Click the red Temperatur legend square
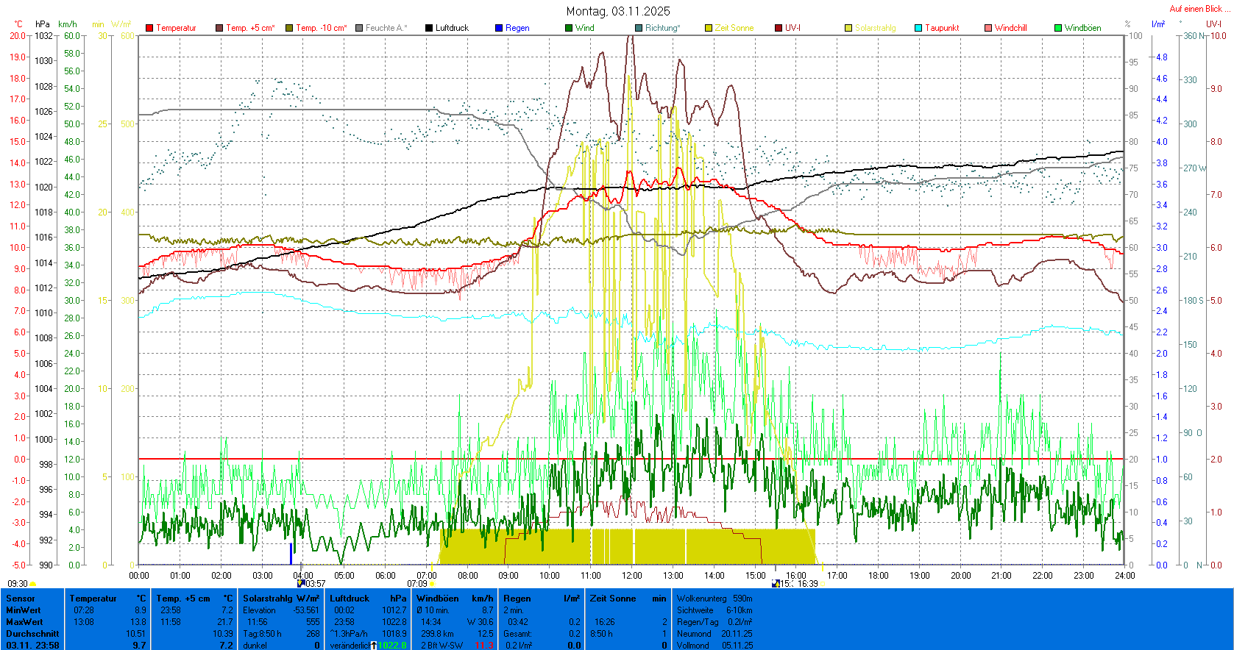 (149, 28)
